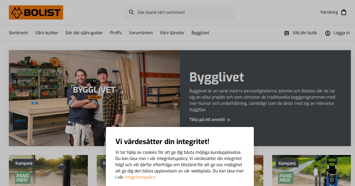The width and height of the screenshot is (355, 186).
Task: Go to Våra butiker
Action: point(47,33)
